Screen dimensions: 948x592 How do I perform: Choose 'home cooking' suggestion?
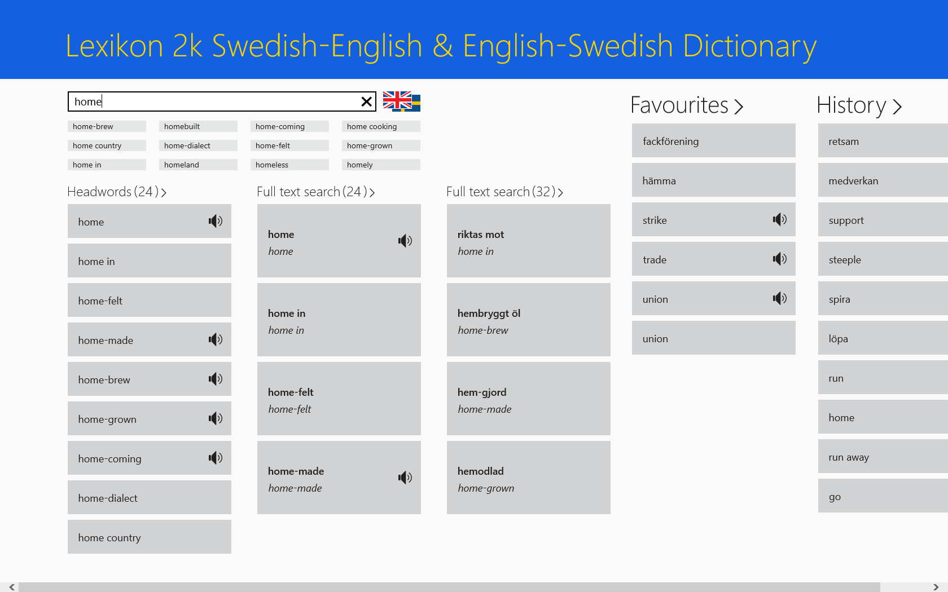[380, 126]
